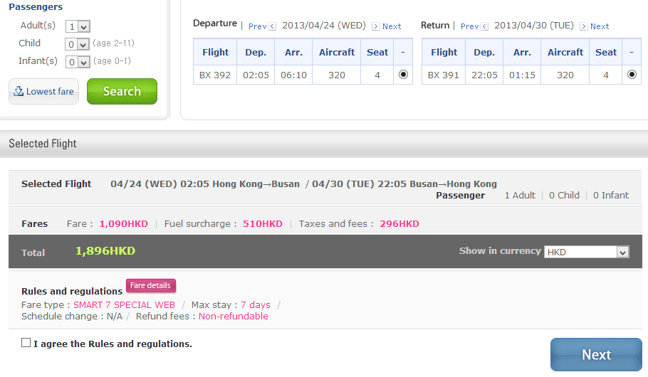The width and height of the screenshot is (648, 377).
Task: Go to return Next date link
Action: click(600, 26)
